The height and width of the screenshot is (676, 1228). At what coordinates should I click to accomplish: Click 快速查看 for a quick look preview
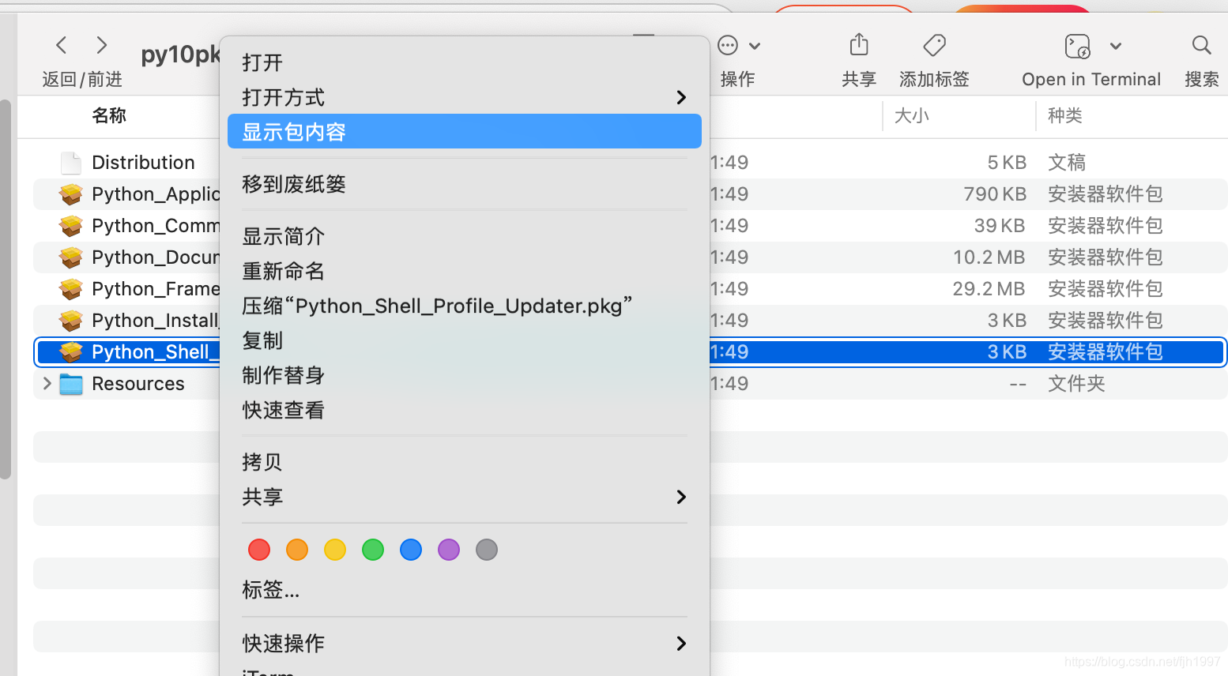click(x=283, y=410)
